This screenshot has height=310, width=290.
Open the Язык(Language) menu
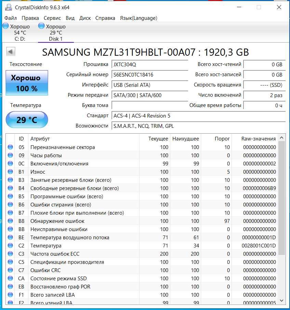tap(139, 18)
